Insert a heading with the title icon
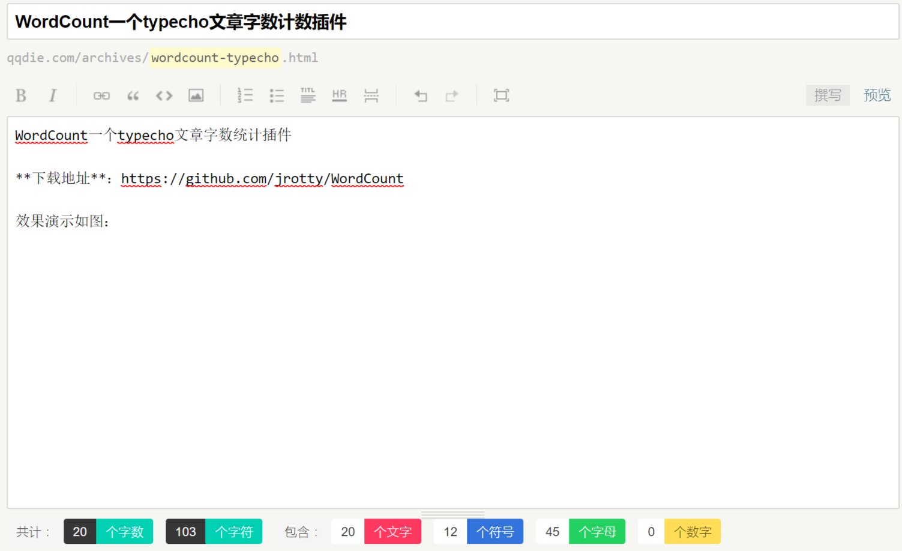Image resolution: width=902 pixels, height=551 pixels. (308, 95)
